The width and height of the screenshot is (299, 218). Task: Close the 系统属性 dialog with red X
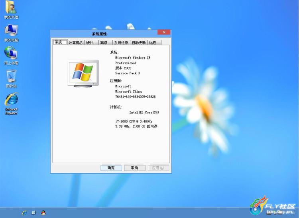pyautogui.click(x=164, y=32)
